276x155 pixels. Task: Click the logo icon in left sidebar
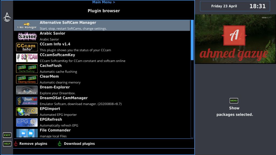click(7, 17)
